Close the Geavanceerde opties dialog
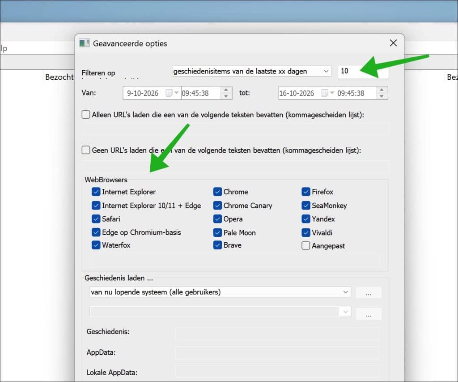Viewport: 458px width, 382px height. pyautogui.click(x=393, y=43)
